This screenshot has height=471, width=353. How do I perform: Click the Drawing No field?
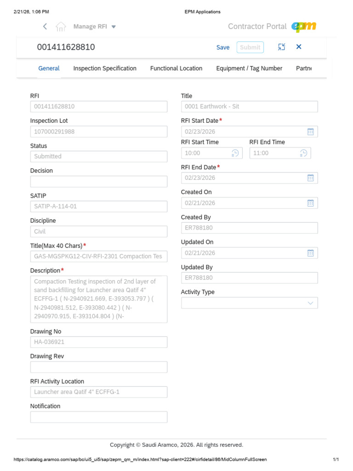click(99, 342)
